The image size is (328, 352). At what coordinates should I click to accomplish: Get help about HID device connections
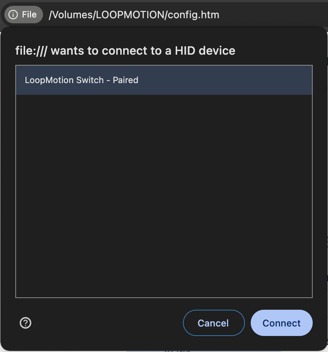[x=26, y=323]
